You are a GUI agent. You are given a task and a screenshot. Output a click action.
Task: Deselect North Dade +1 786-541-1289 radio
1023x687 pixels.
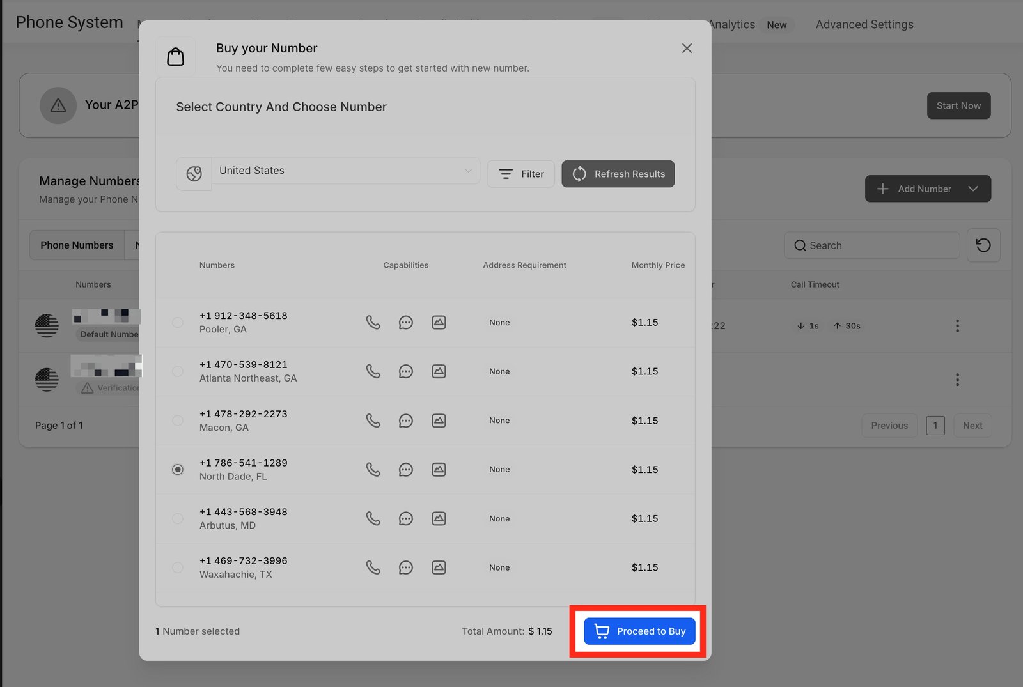click(178, 470)
